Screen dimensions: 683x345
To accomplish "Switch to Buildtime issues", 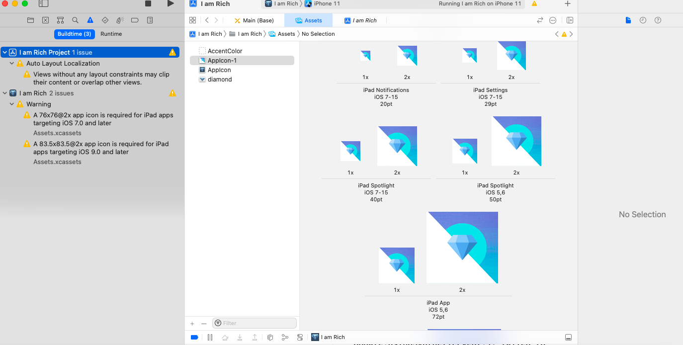I will tap(74, 34).
